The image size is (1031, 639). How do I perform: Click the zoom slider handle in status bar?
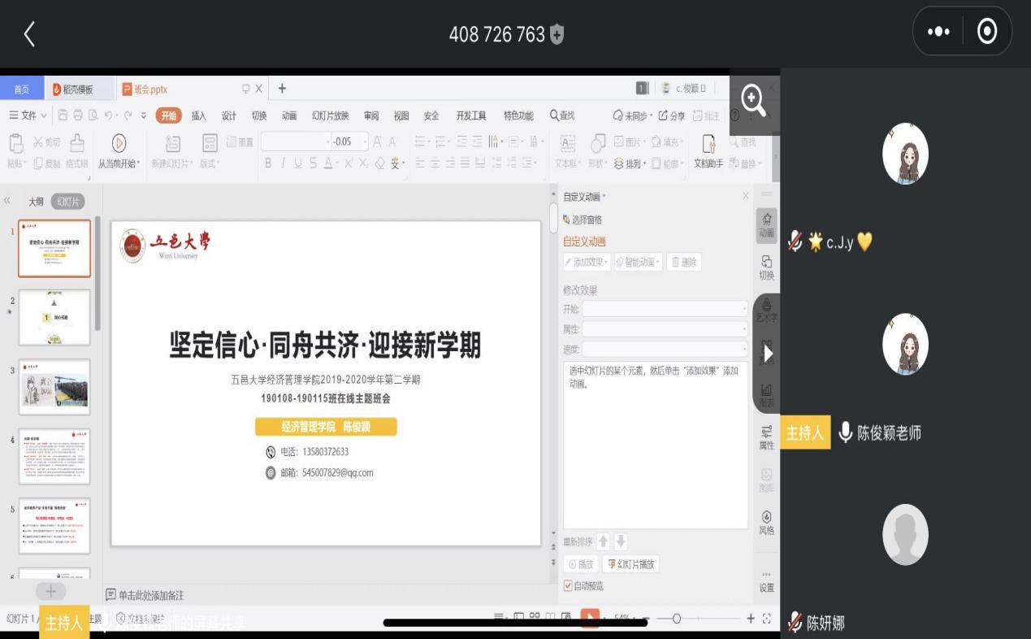(676, 619)
